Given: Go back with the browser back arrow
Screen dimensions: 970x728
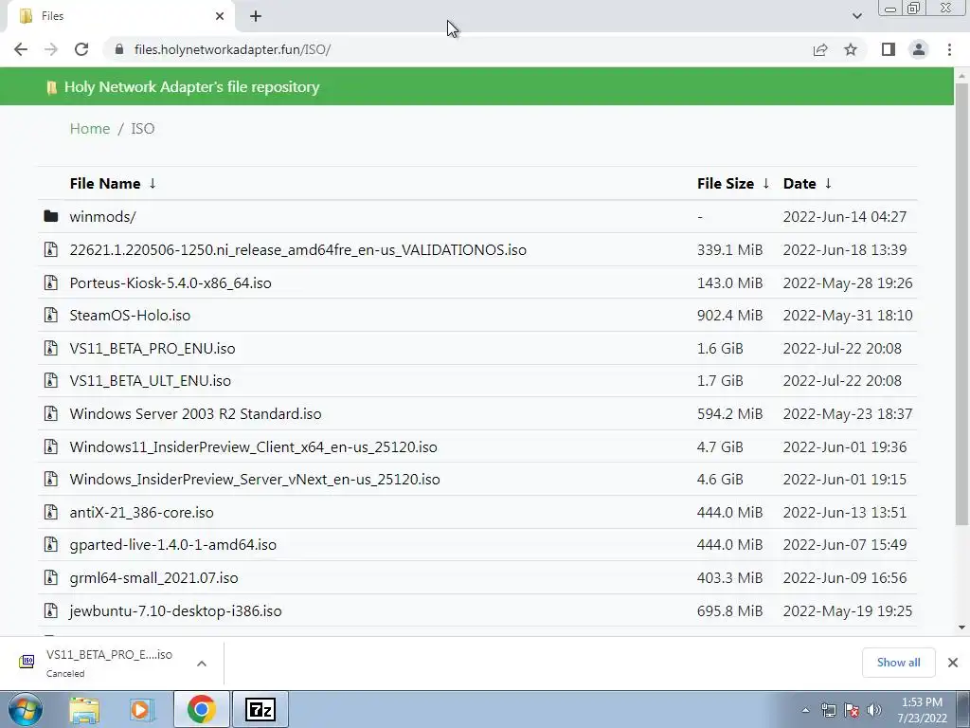Looking at the screenshot, I should point(21,49).
